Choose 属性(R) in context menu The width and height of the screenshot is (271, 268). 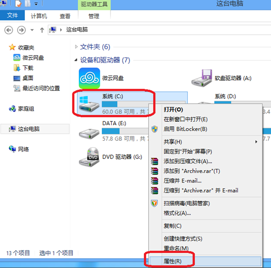[205, 261]
